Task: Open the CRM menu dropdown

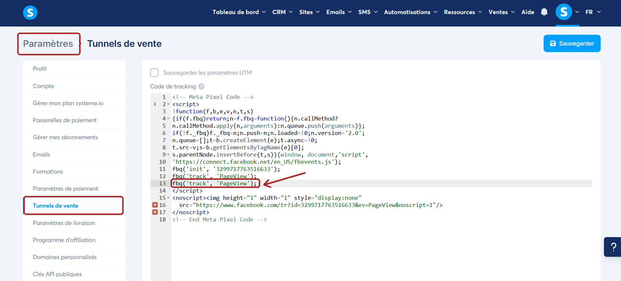Action: click(282, 12)
